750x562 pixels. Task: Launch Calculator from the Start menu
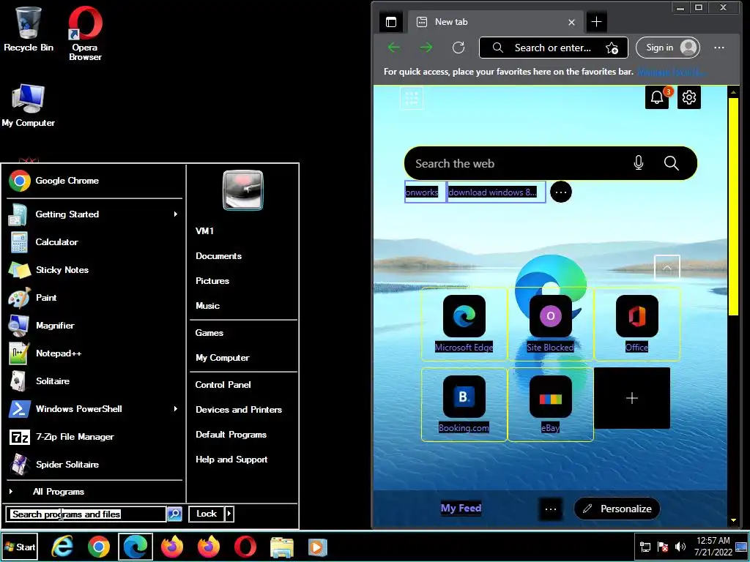(x=94, y=242)
